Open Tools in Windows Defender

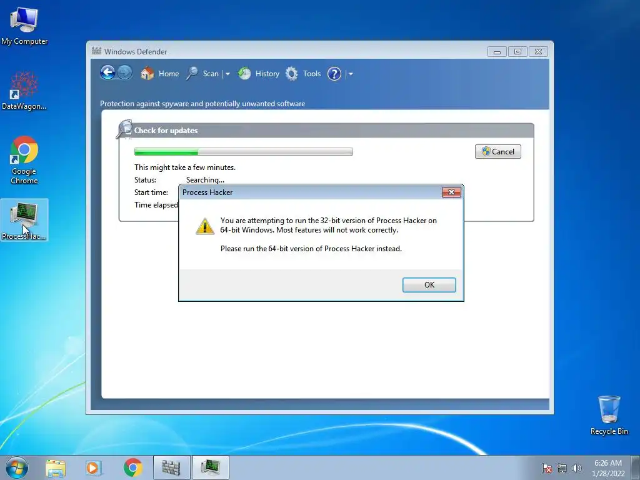311,74
